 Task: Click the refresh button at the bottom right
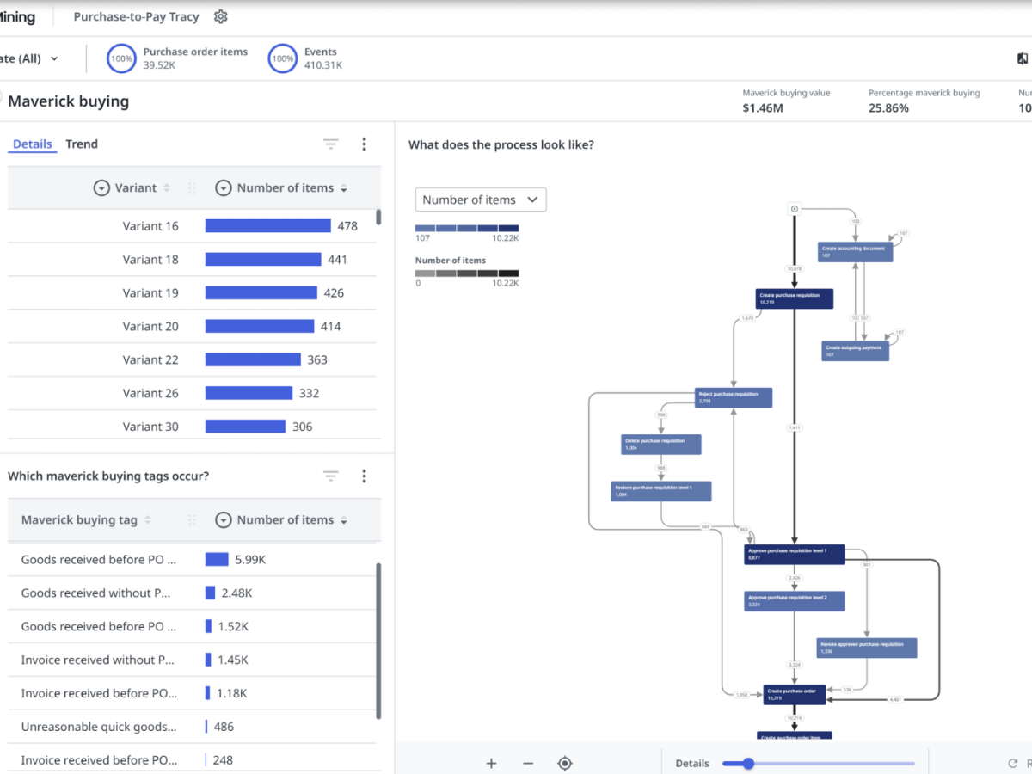click(x=1015, y=763)
